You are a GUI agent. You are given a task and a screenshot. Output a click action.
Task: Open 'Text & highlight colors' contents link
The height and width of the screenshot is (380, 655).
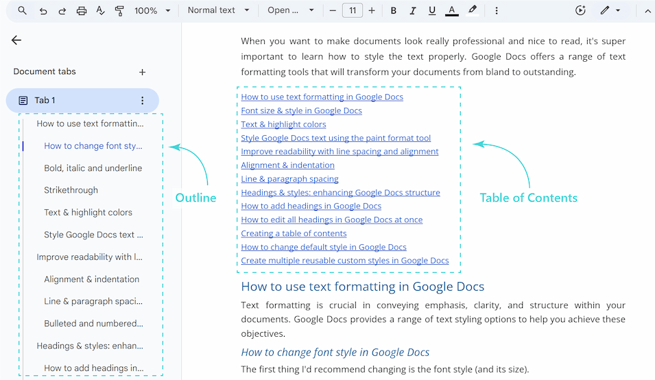click(283, 124)
